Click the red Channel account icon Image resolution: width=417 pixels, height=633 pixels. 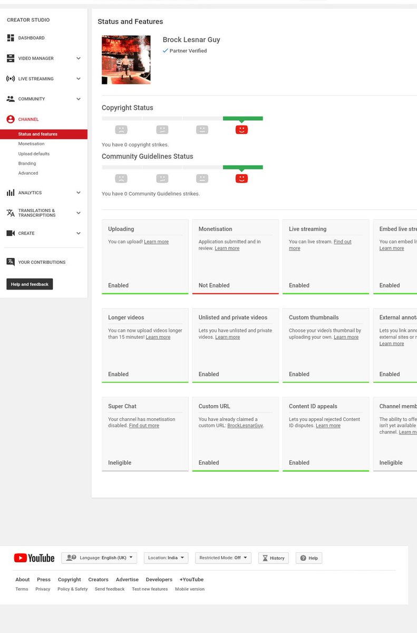point(11,119)
